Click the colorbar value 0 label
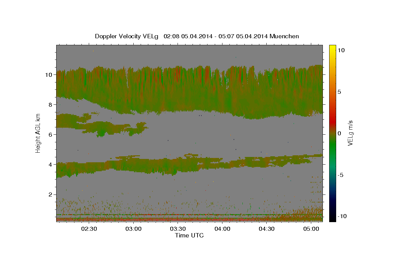The image size is (399, 266). point(339,133)
